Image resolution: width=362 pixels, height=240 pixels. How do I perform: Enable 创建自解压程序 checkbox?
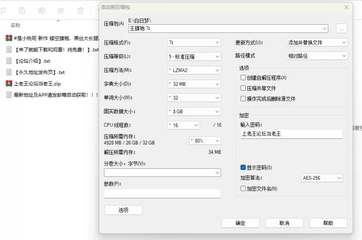coord(243,78)
